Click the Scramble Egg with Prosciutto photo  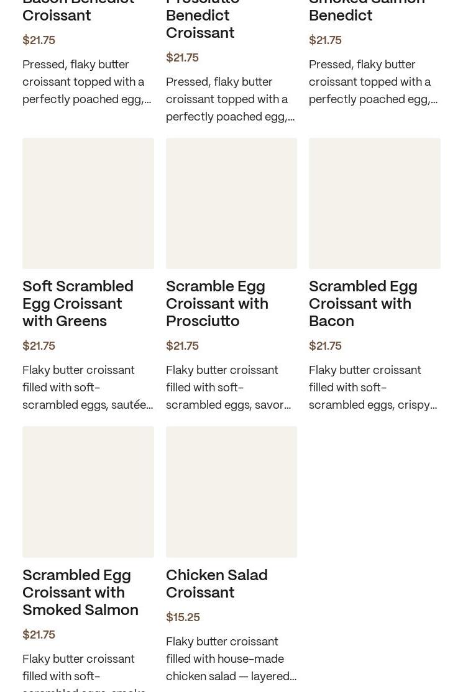(x=231, y=203)
